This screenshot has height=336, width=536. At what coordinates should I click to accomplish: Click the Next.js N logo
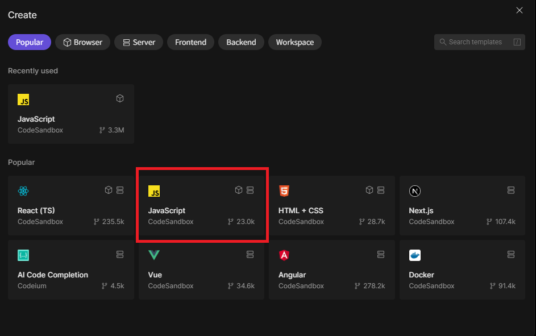point(415,190)
